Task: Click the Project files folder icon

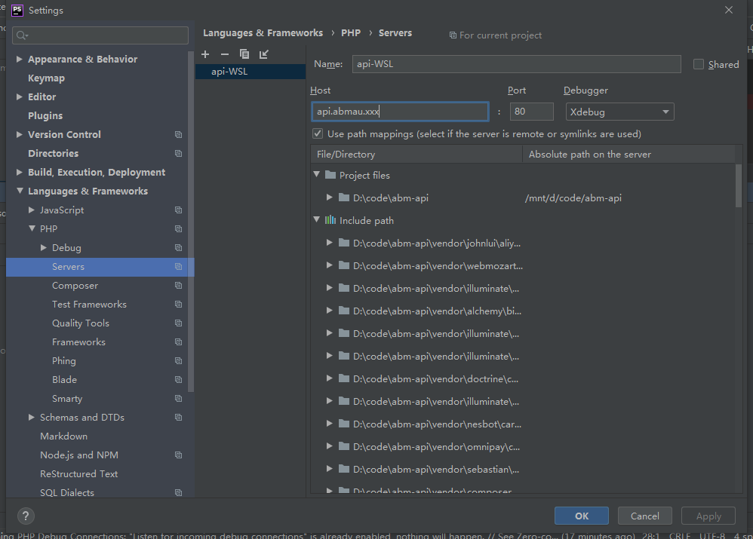Action: click(x=330, y=175)
